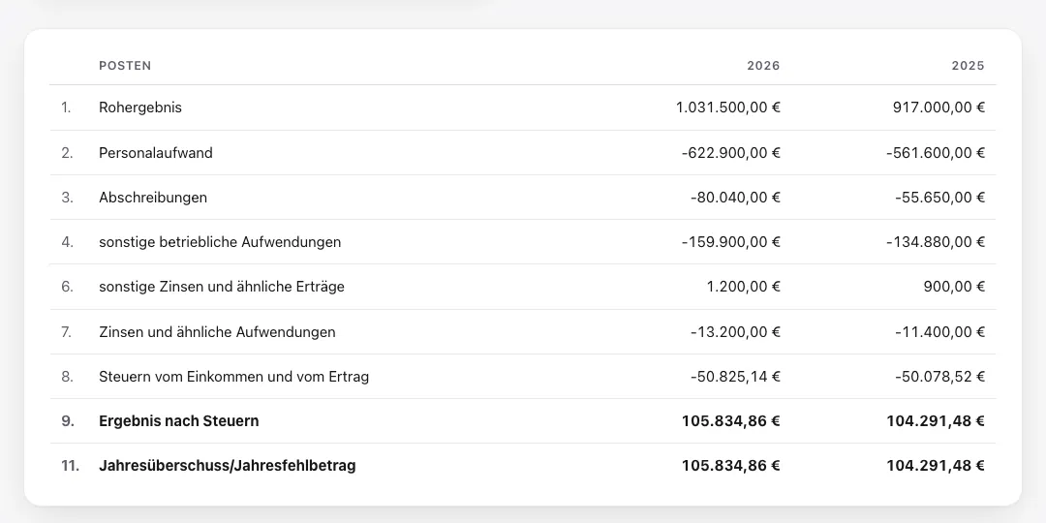
Task: Click 2025 value in Ergebnis nach Steuern row
Action: [x=936, y=421]
